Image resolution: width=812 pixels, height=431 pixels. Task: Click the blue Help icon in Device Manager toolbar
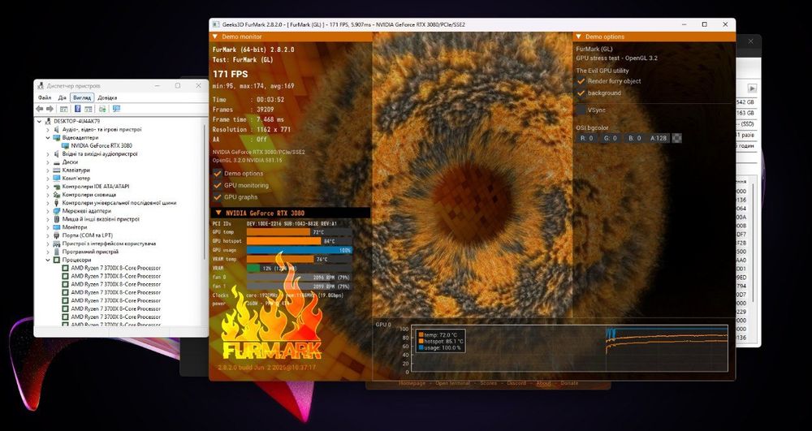pyautogui.click(x=78, y=109)
